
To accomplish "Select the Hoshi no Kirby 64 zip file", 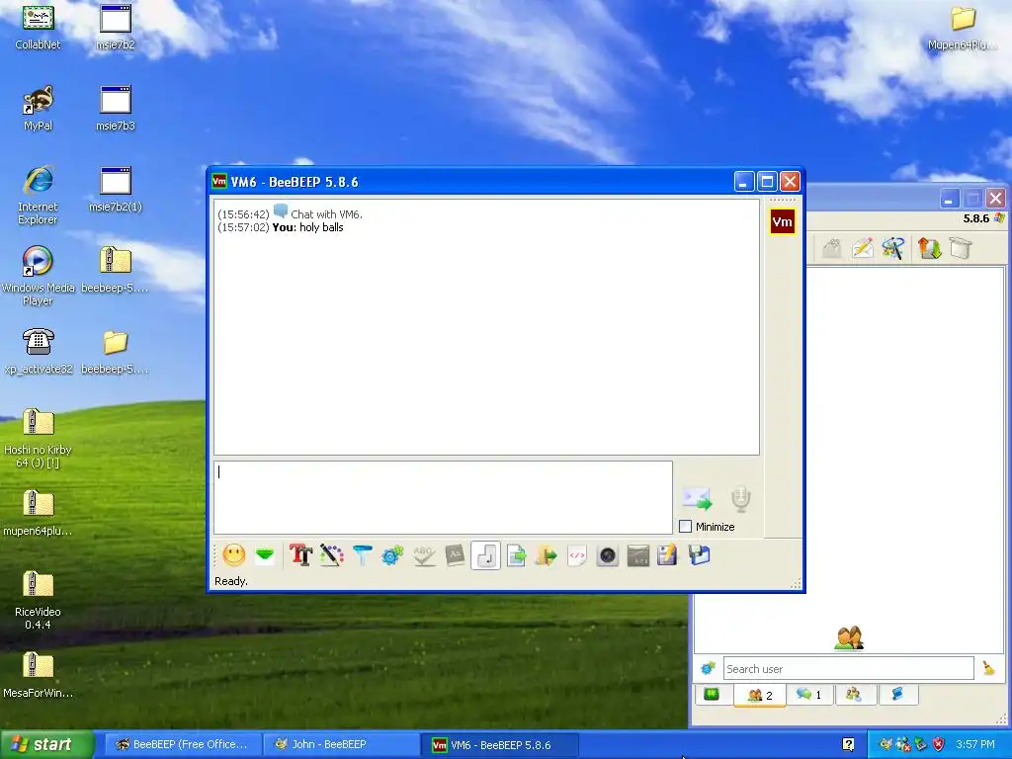I will (x=39, y=438).
